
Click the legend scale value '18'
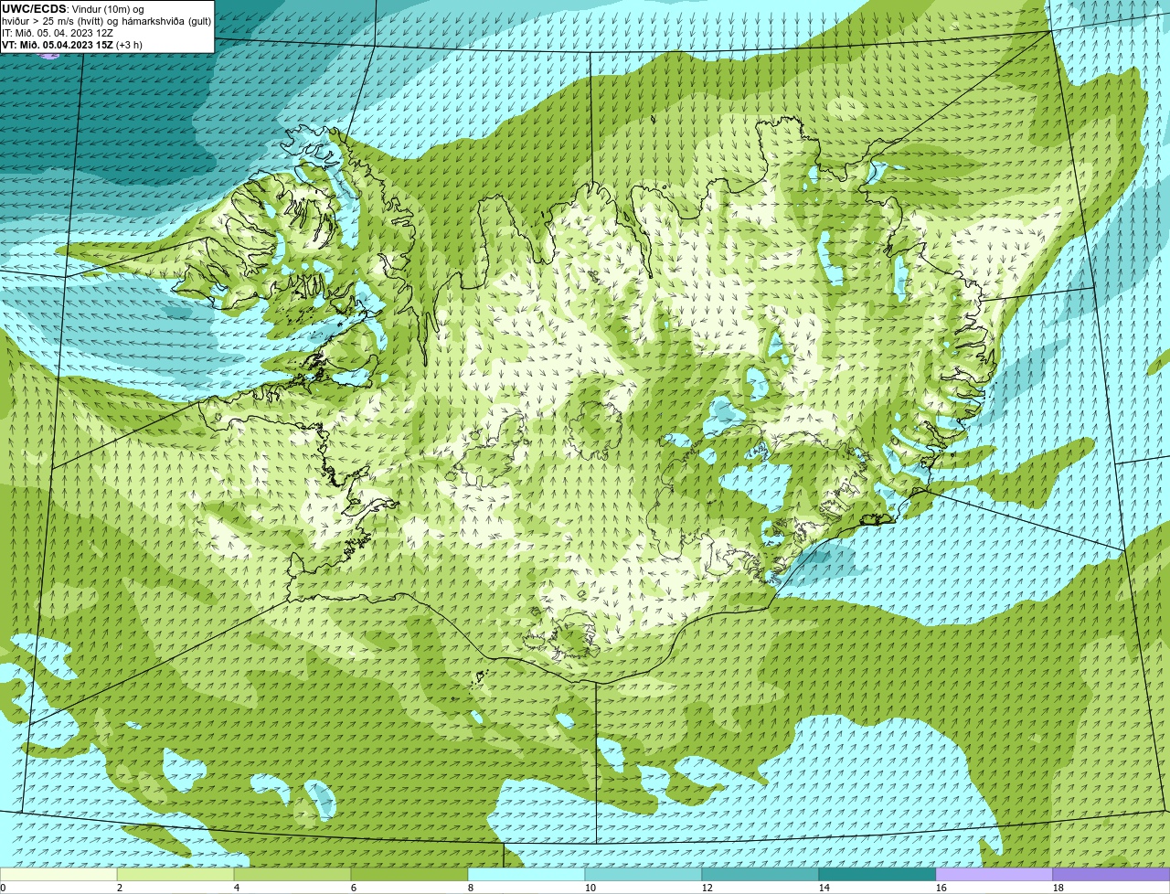(x=1058, y=888)
